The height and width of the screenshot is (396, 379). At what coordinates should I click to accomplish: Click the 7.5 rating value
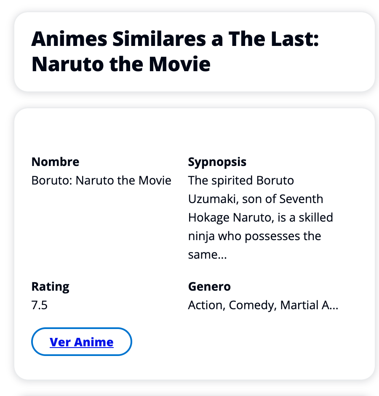(39, 305)
